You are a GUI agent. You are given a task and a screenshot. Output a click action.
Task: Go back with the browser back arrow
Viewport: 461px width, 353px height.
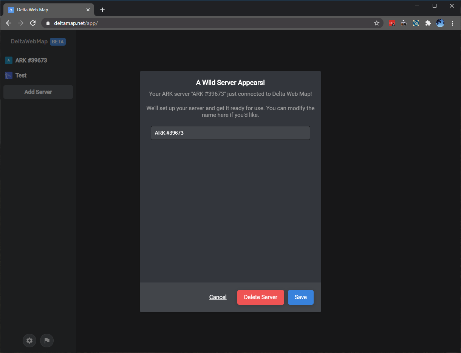pos(9,23)
